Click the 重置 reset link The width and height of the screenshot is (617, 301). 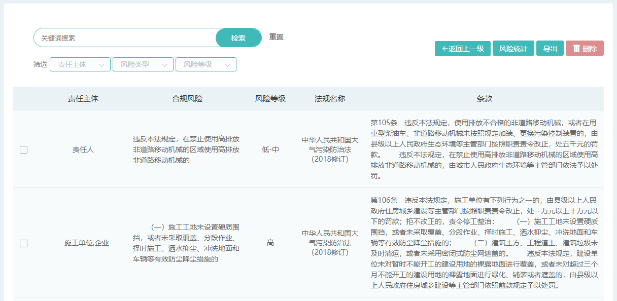[276, 37]
